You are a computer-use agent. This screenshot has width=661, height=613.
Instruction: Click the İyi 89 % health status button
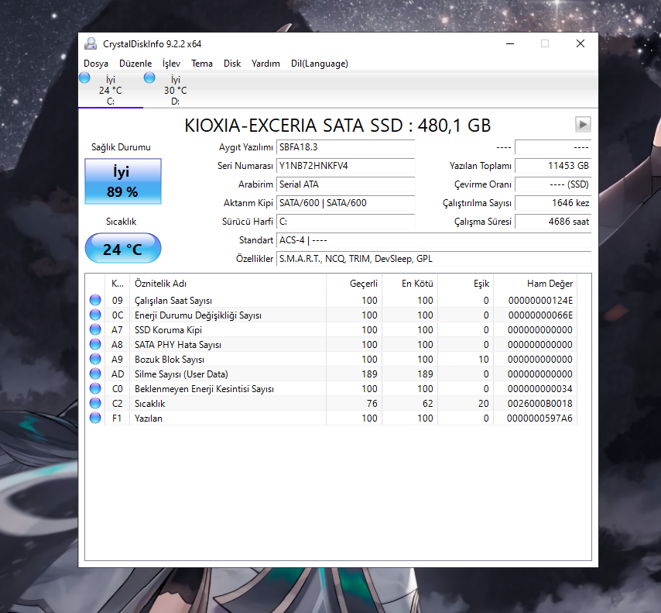pyautogui.click(x=122, y=181)
